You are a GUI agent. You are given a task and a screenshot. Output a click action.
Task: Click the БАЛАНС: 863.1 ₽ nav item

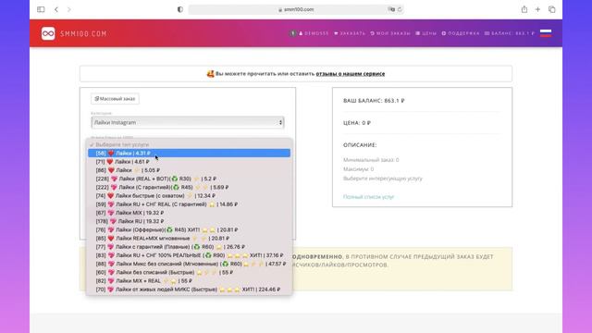(510, 33)
